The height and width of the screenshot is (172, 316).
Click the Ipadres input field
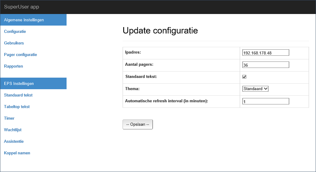click(266, 53)
